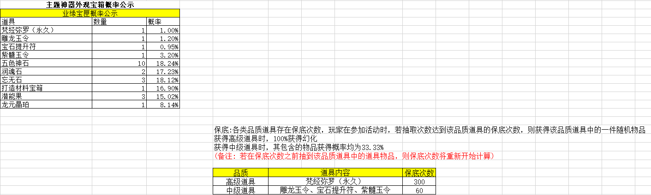Select the guarantee count 60 cell
Screen dimensions: 651x195
[419, 189]
